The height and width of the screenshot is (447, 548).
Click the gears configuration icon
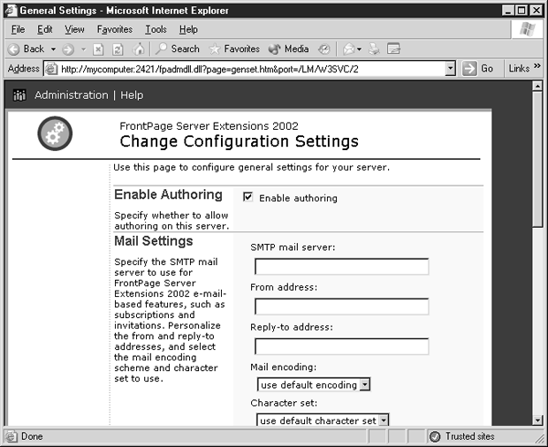tap(55, 133)
